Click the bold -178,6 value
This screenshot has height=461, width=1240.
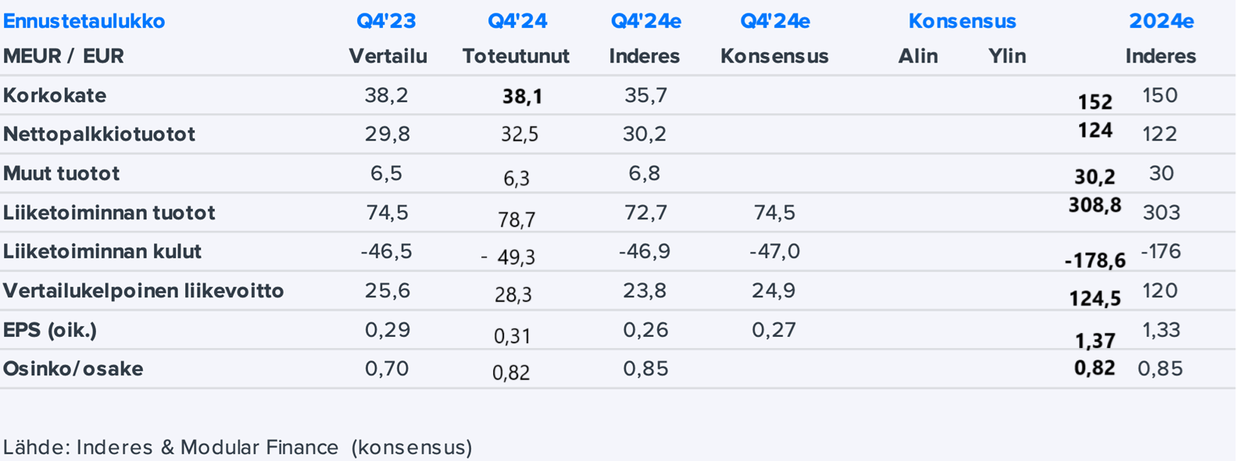click(x=1095, y=261)
